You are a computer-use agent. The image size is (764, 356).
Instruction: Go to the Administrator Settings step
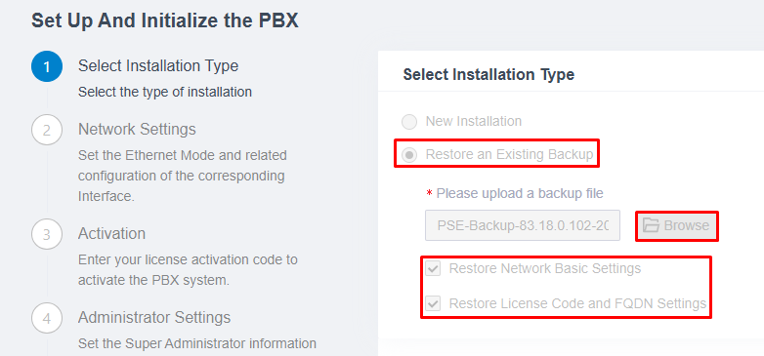[x=154, y=318]
